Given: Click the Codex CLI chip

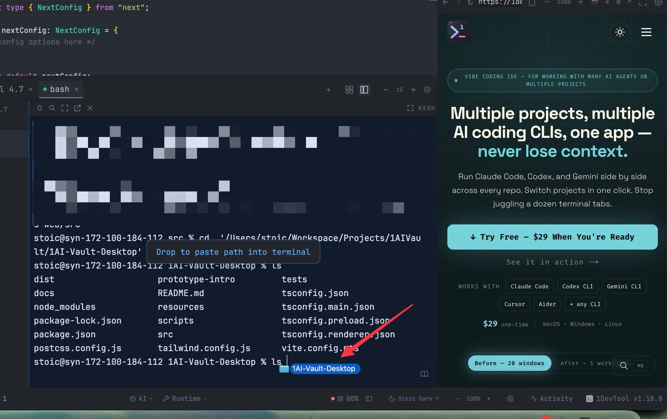Looking at the screenshot, I should click(578, 286).
